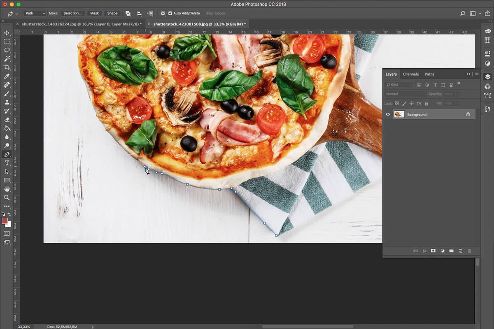The width and height of the screenshot is (494, 329).
Task: Click the Selection... button
Action: coord(72,13)
